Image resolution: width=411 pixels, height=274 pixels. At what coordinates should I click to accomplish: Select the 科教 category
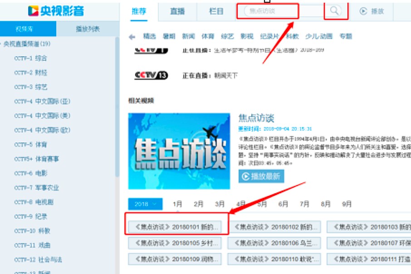pos(292,36)
